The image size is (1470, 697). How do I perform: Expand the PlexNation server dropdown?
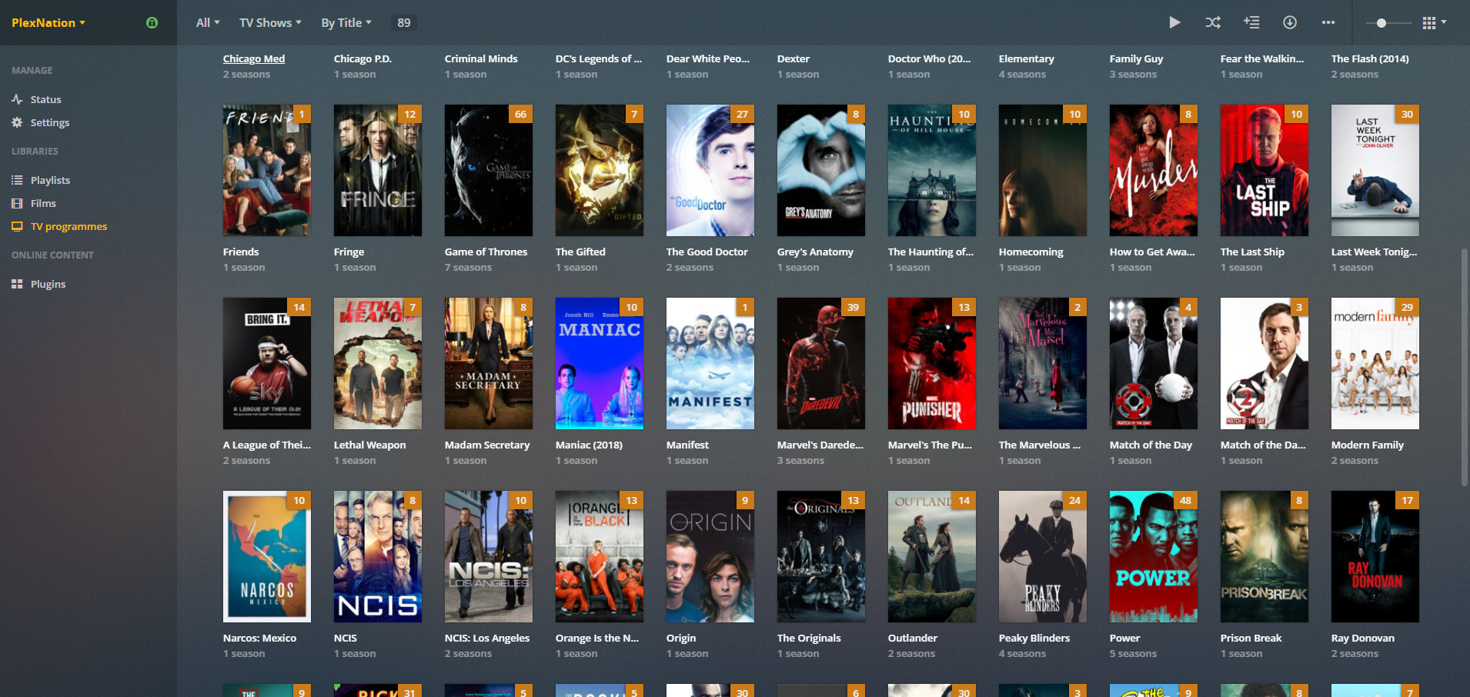(x=48, y=22)
